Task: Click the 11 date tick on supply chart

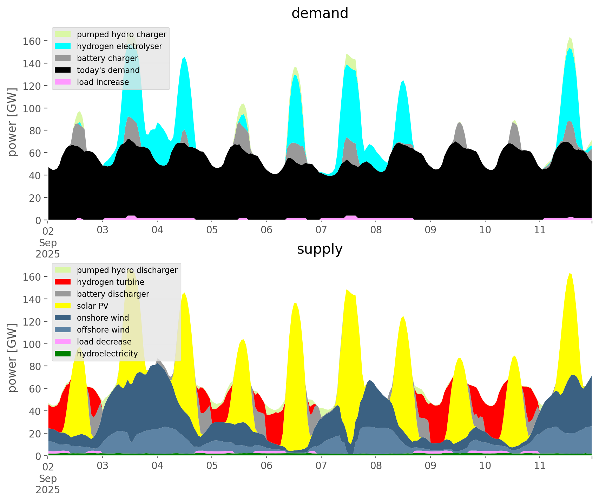Action: [539, 466]
